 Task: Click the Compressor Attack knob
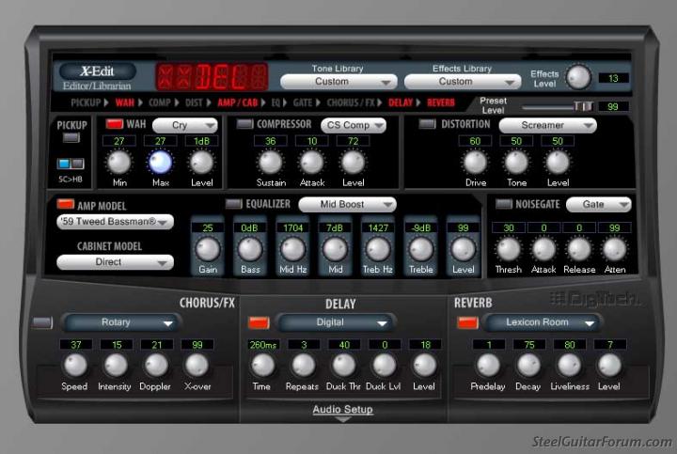tap(312, 163)
